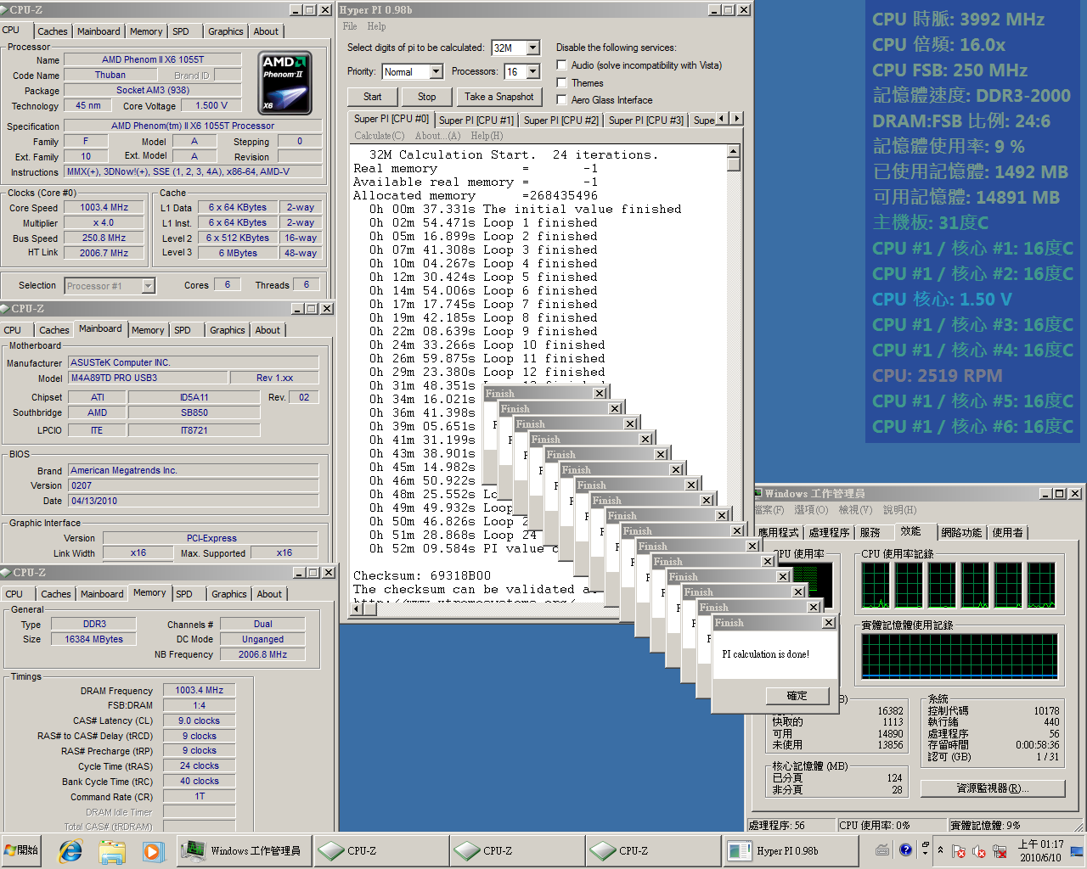Click the Show desktop strip right of the clock

point(1077,850)
